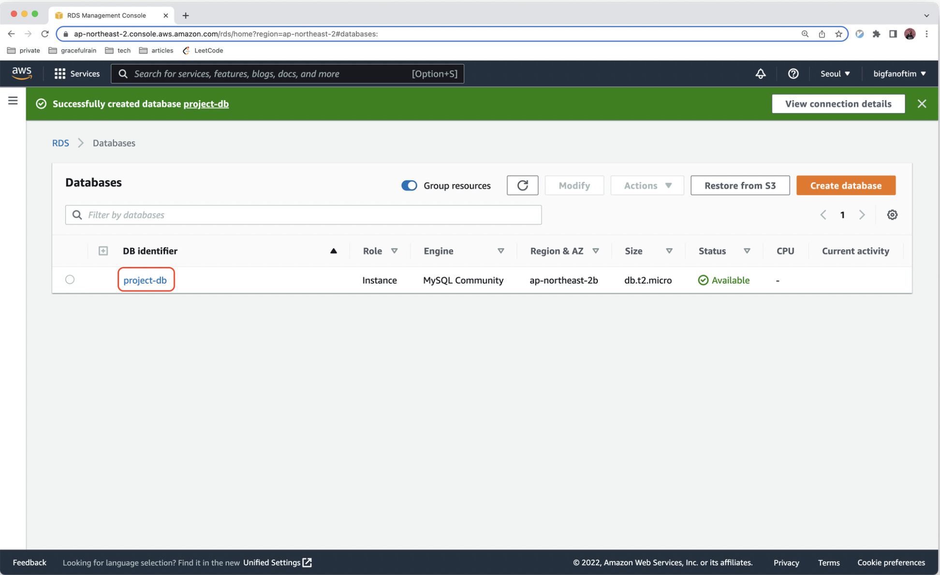940x575 pixels.
Task: Sort by the Status column arrow
Action: coord(747,251)
